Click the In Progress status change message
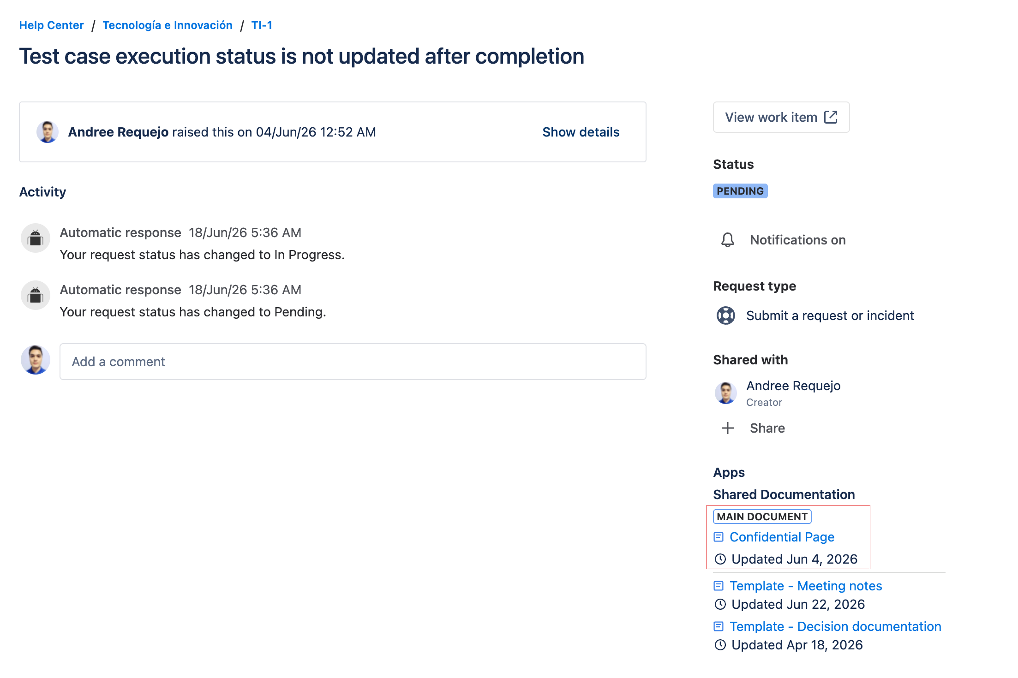Viewport: 1018px width, 678px height. point(202,255)
